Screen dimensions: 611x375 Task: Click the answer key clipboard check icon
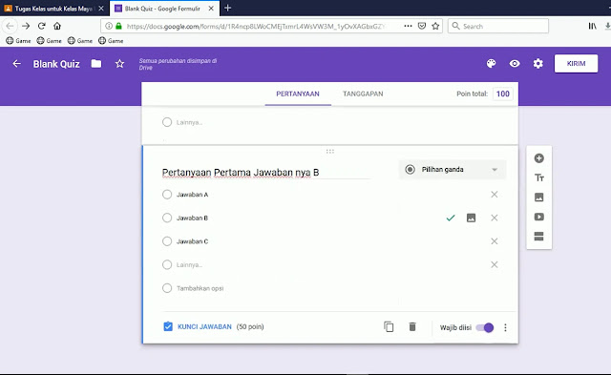(x=168, y=326)
